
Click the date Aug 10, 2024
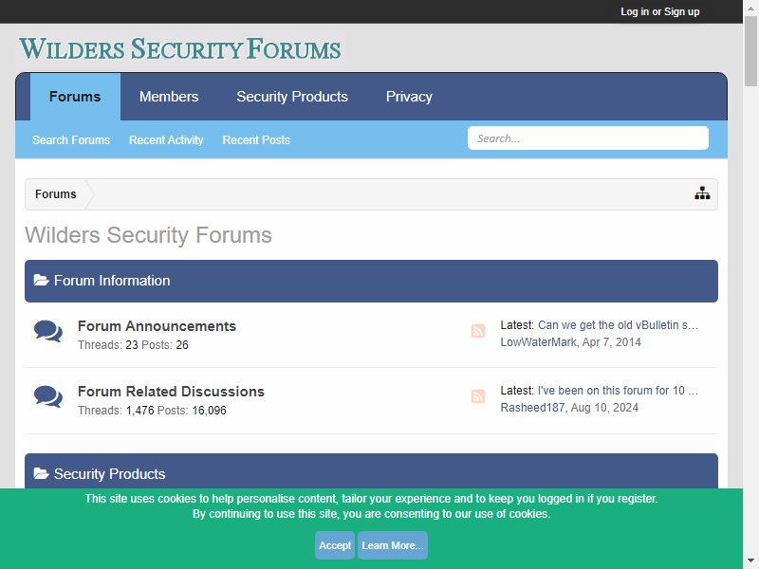(604, 408)
